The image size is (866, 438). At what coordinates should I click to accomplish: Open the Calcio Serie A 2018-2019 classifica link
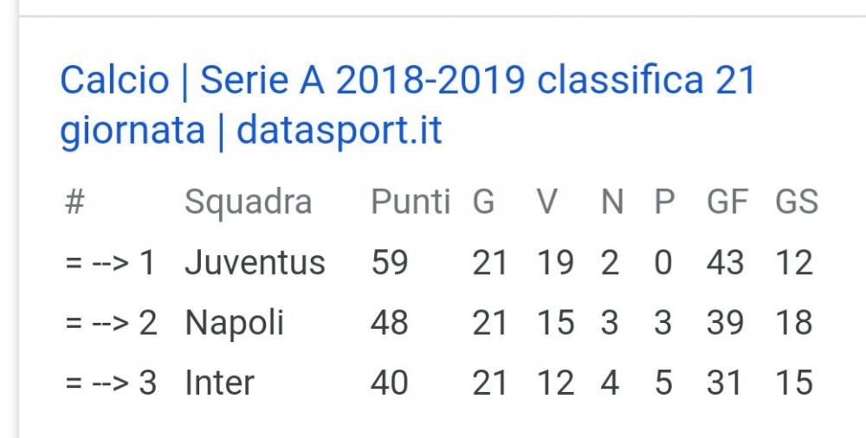coord(407,105)
